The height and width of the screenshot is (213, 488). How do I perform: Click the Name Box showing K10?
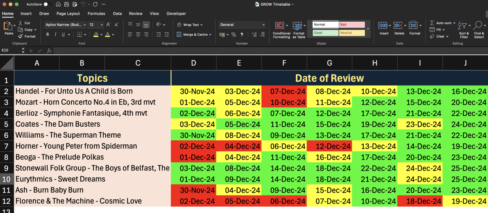click(x=11, y=50)
